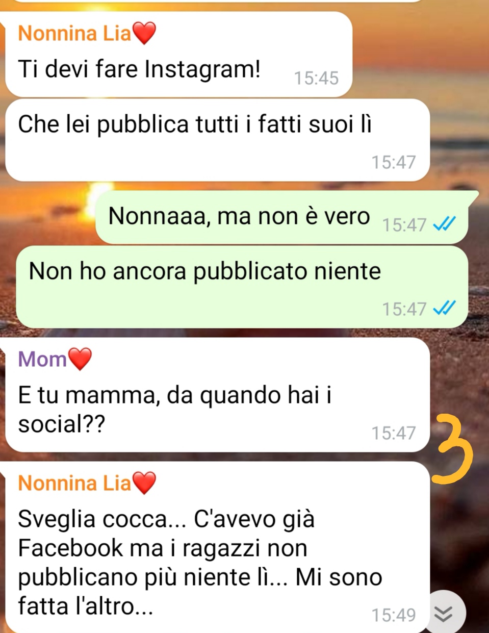Tap the blue read ticks on 'Nonnaaa, ma non è vero'
Screen dimensions: 489x633
(x=444, y=224)
